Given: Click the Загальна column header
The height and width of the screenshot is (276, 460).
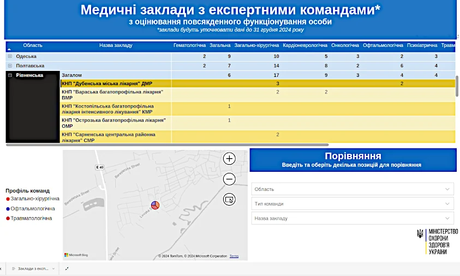Looking at the screenshot, I should click(220, 45).
